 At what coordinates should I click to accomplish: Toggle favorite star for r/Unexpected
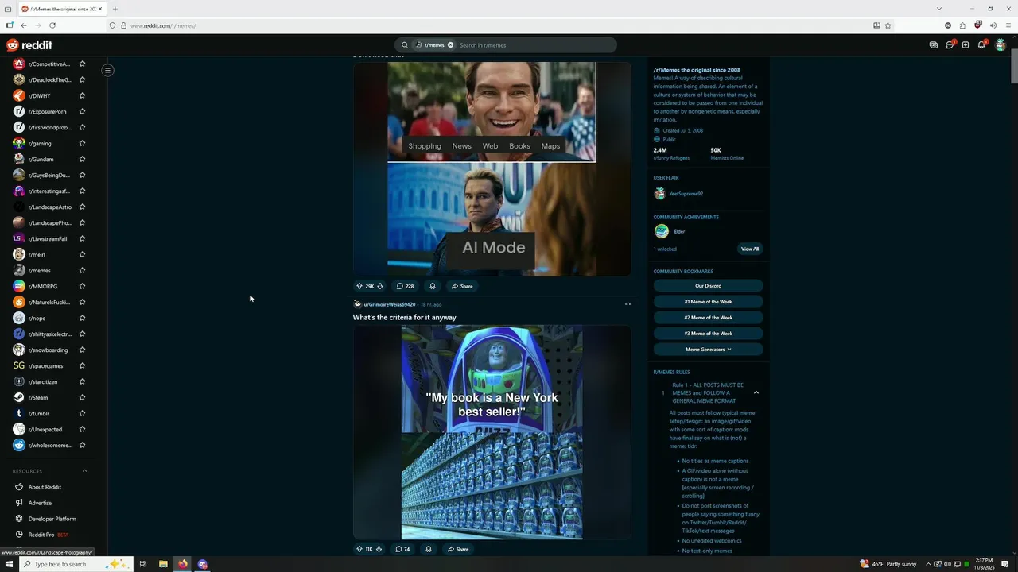pos(82,429)
